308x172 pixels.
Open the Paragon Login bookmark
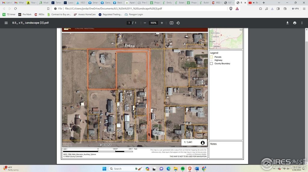point(134,14)
